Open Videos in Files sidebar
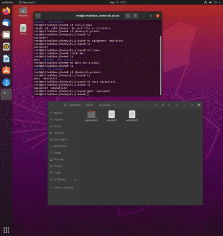223x236 pixels. click(64, 166)
